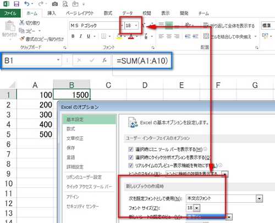275x223 pixels.
Task: Click the Redo arrow icon
Action: coord(41,4)
